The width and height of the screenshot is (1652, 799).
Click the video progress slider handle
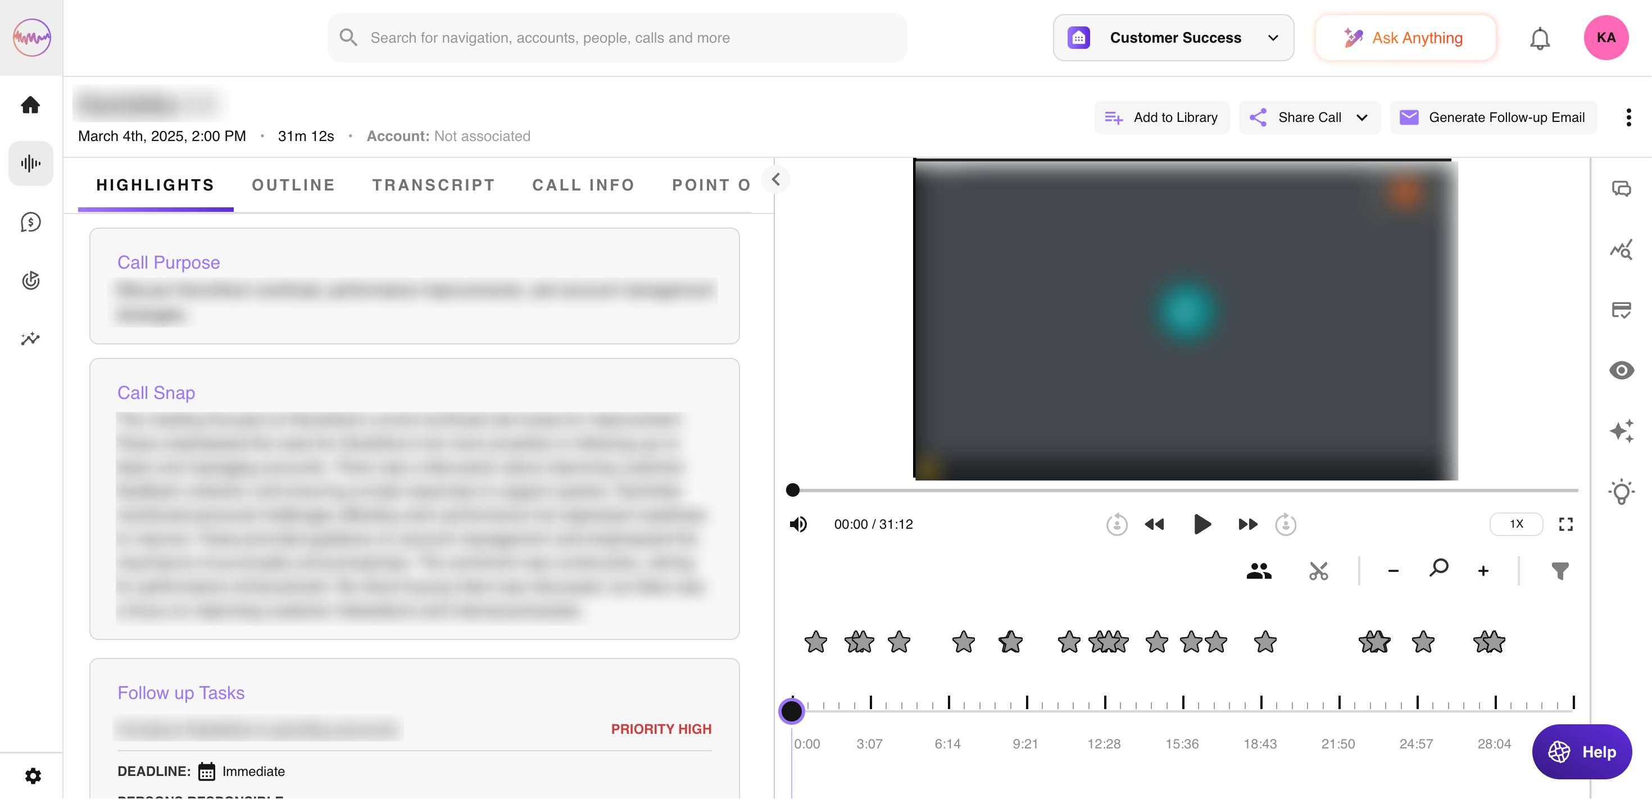(793, 490)
